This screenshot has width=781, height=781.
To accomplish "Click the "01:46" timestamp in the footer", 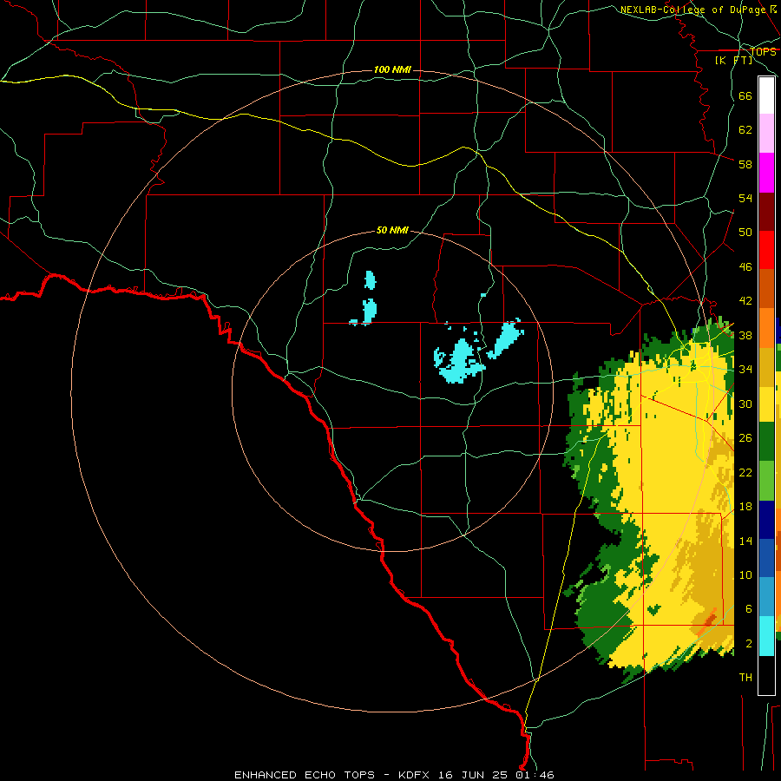I will point(535,775).
